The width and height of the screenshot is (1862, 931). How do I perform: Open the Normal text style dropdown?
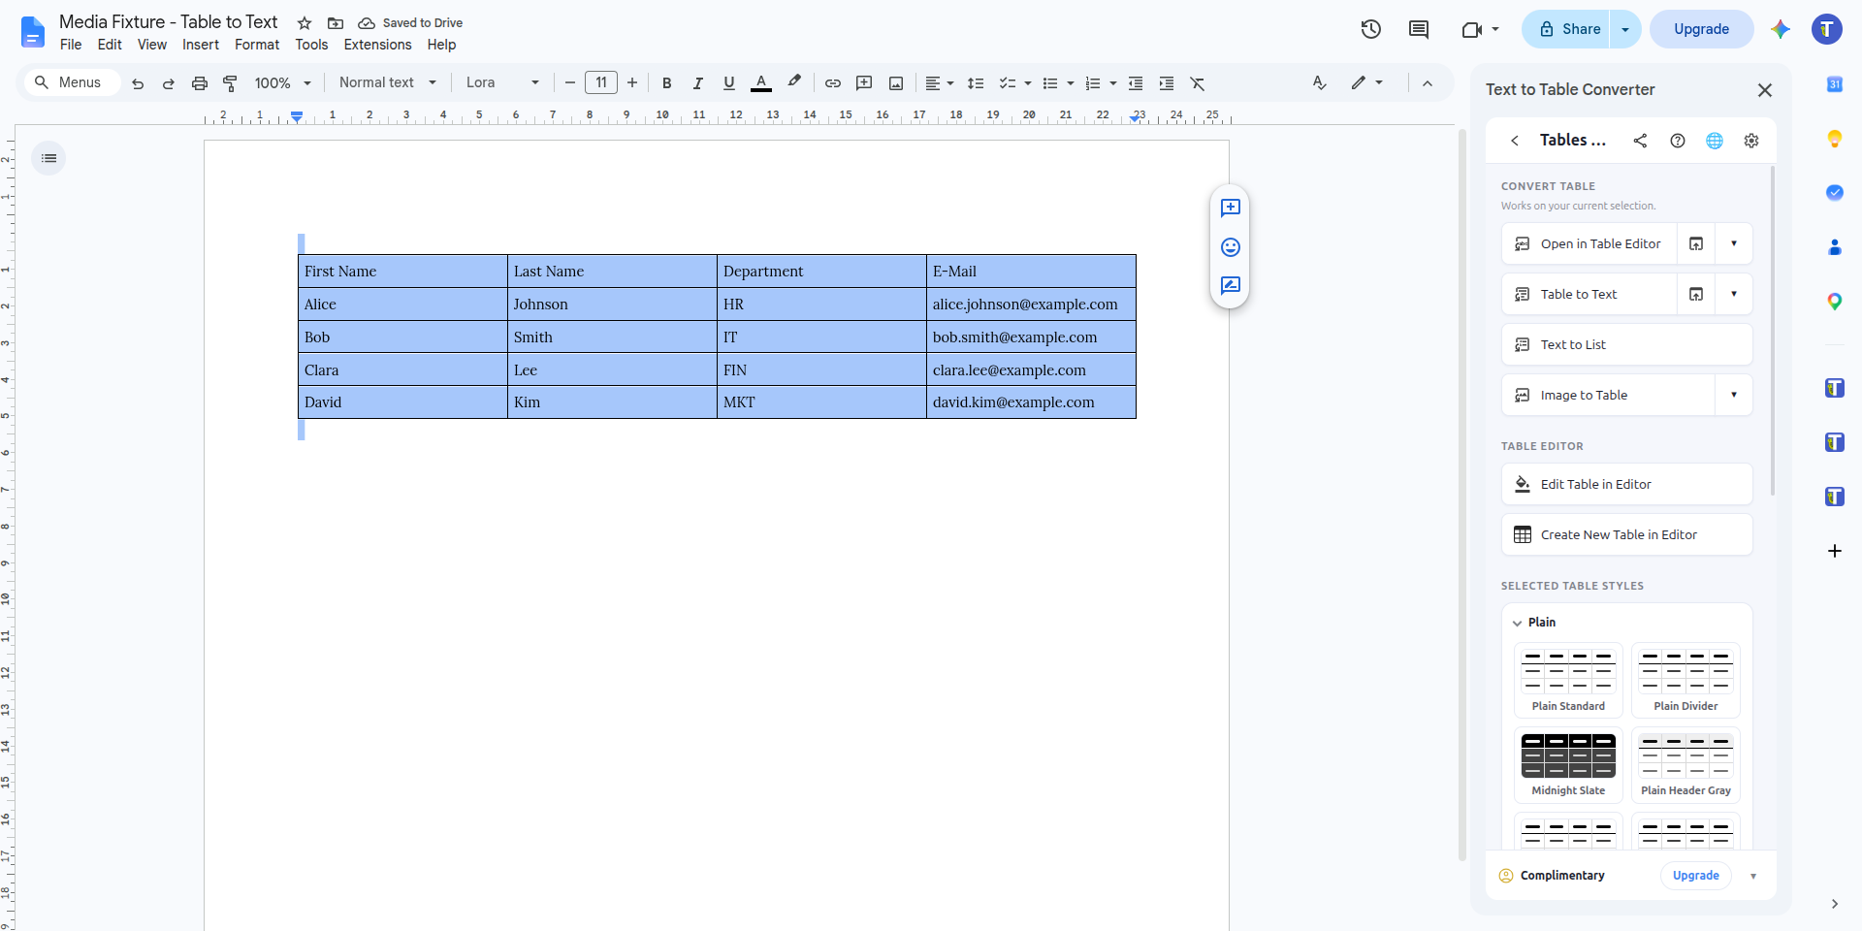coord(388,83)
